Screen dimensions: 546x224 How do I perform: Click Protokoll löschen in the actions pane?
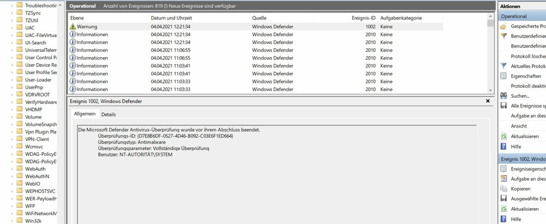coord(527,56)
